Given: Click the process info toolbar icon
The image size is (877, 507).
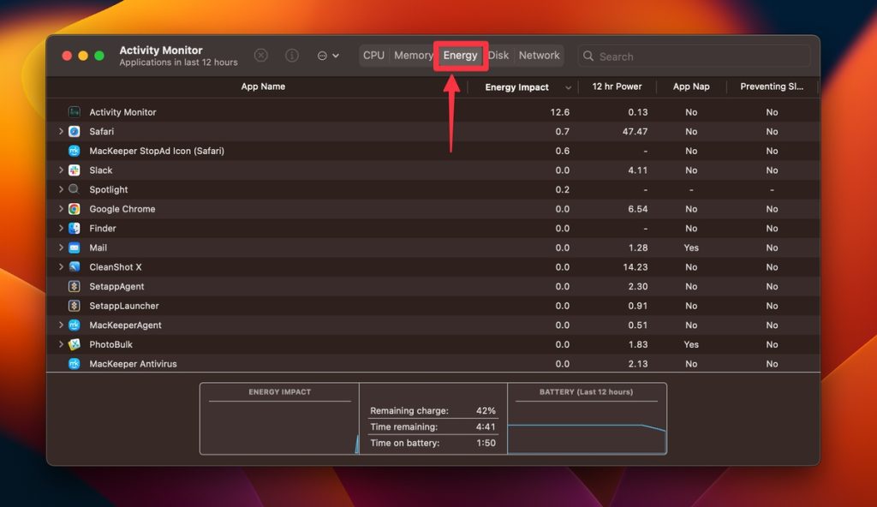Looking at the screenshot, I should (x=292, y=56).
